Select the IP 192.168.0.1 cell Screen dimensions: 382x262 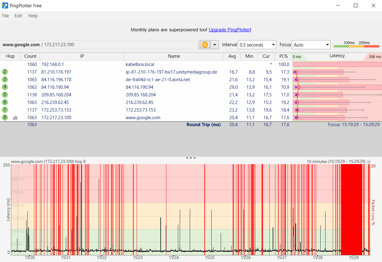point(53,64)
